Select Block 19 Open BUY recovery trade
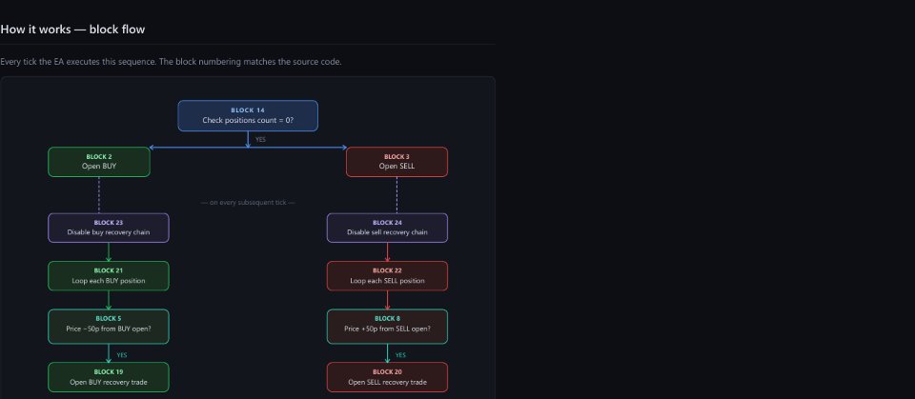Viewport: 915px width, 399px height. click(x=109, y=377)
